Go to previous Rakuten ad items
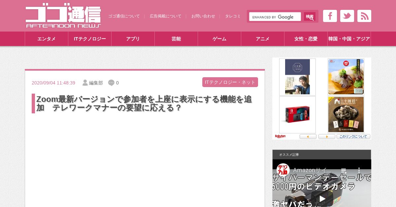Image resolution: width=396 pixels, height=207 pixels. (x=308, y=136)
